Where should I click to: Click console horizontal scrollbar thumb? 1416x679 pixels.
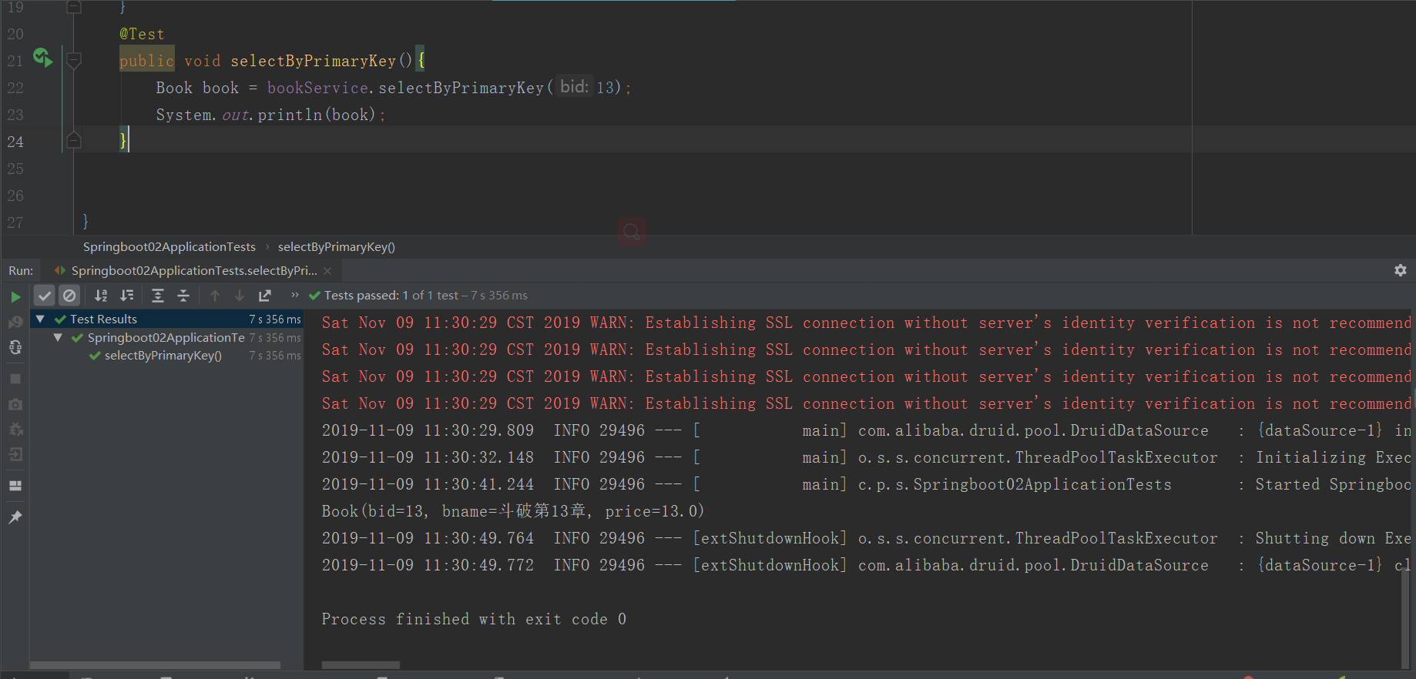[x=361, y=665]
